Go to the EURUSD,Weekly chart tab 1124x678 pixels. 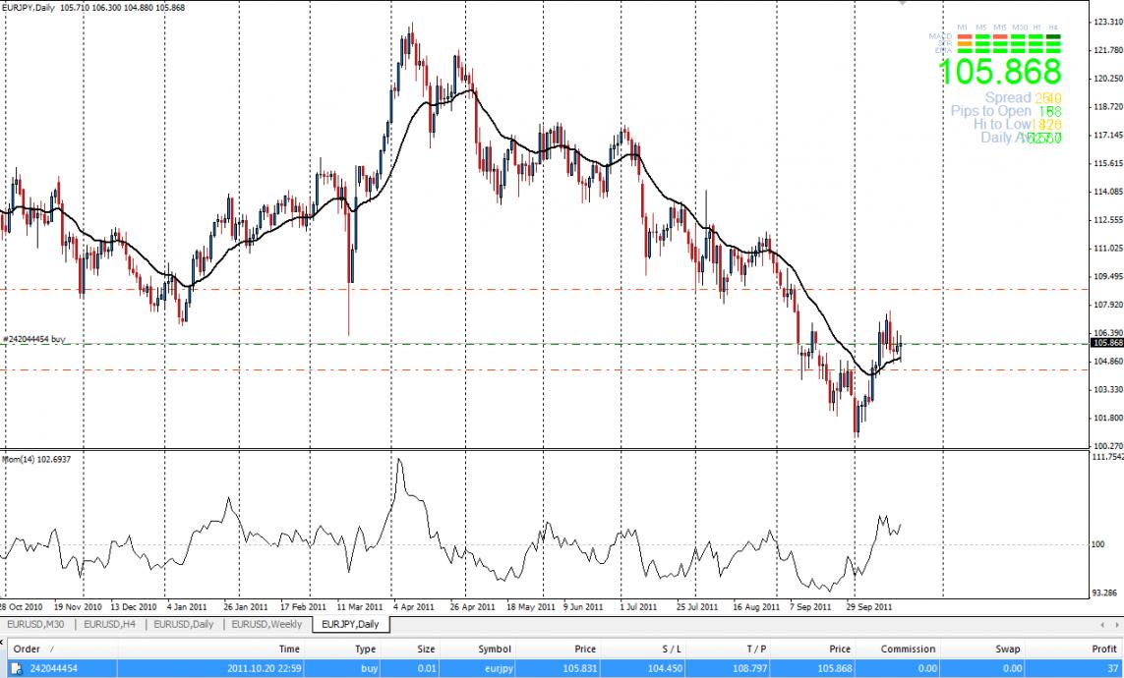click(266, 624)
